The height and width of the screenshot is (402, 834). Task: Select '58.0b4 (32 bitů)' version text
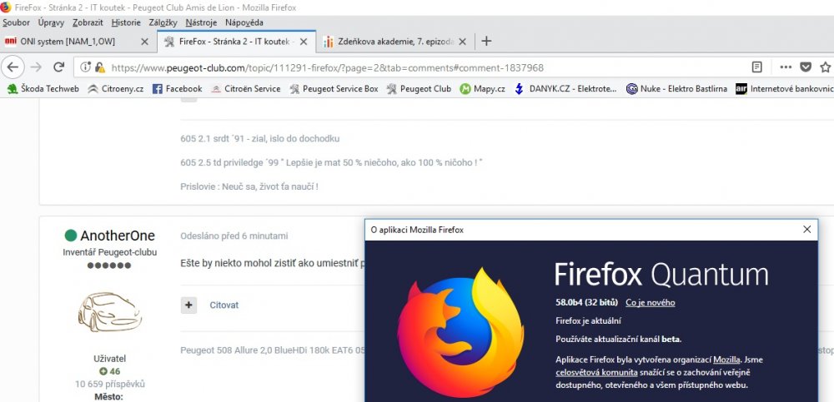pos(586,303)
